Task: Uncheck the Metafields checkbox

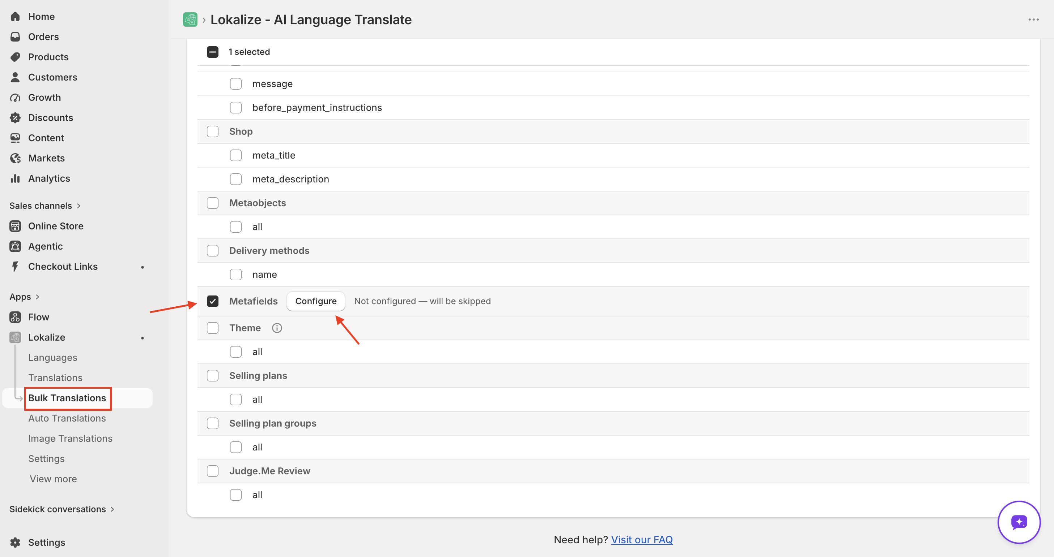Action: coord(212,301)
